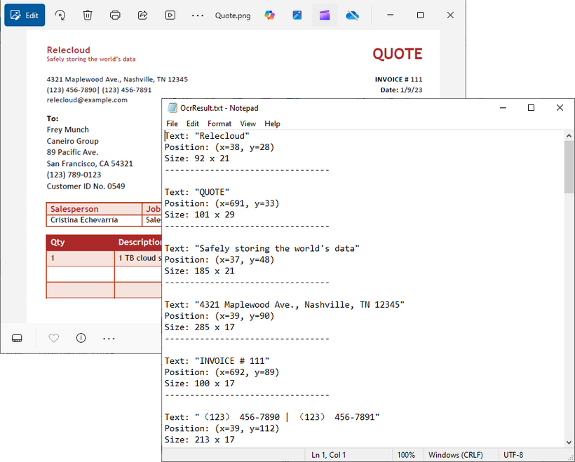Click the OneDrive cloud icon

[352, 15]
